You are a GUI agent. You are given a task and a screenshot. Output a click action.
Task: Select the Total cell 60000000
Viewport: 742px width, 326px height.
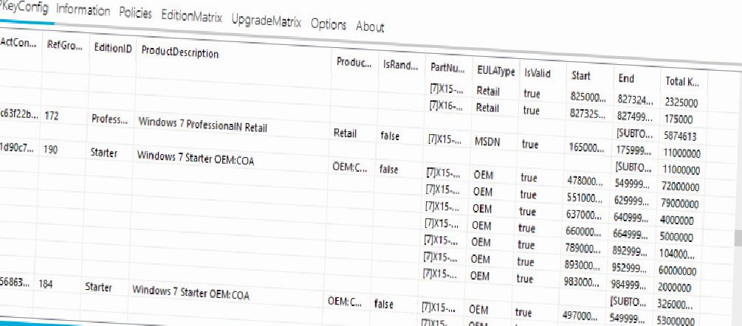pos(677,271)
